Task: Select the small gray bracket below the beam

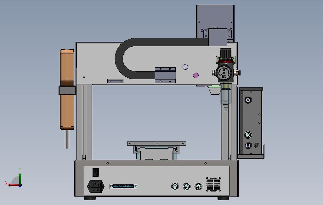Action: point(115,81)
